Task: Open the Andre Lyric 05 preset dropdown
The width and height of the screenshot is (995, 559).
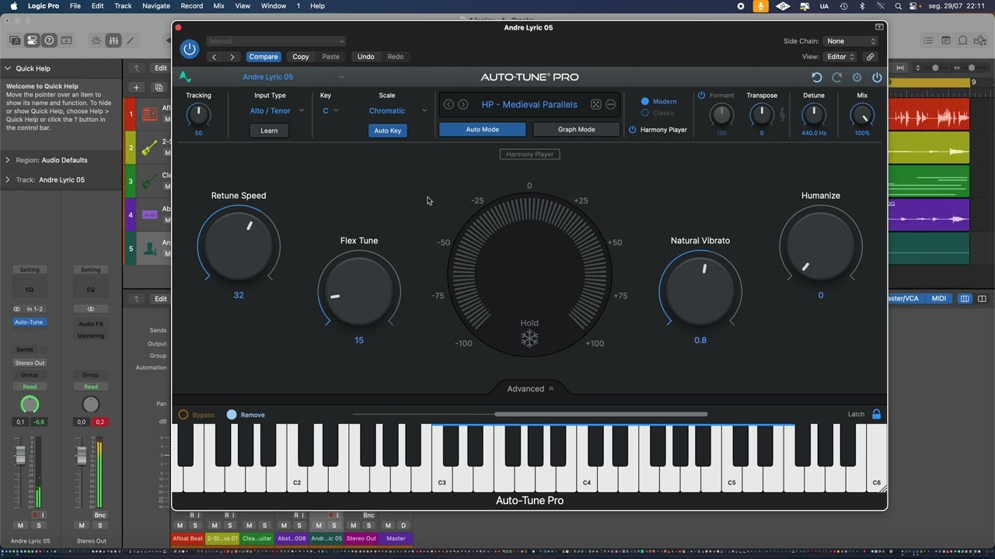Action: 292,77
